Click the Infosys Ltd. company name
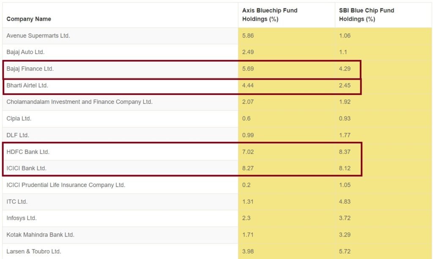The image size is (433, 259). coord(22,218)
